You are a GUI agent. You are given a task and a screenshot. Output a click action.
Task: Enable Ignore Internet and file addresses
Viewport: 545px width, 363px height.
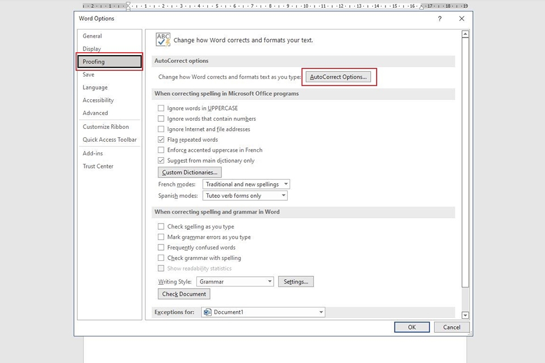coord(161,129)
